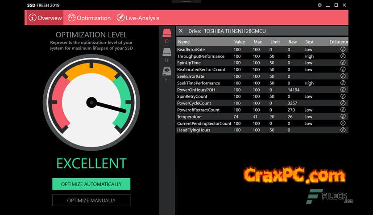Show info for PowerOnHoursPOH attribute
373x215 pixels.
[343, 89]
